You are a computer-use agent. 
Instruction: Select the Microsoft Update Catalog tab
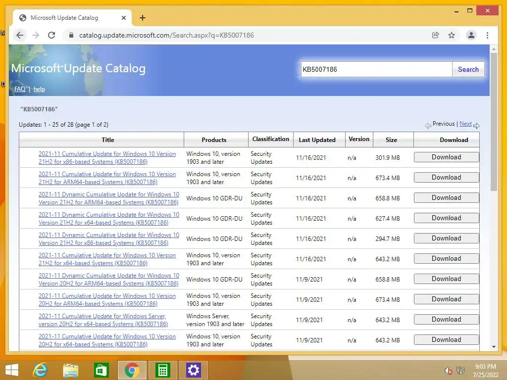pos(72,18)
